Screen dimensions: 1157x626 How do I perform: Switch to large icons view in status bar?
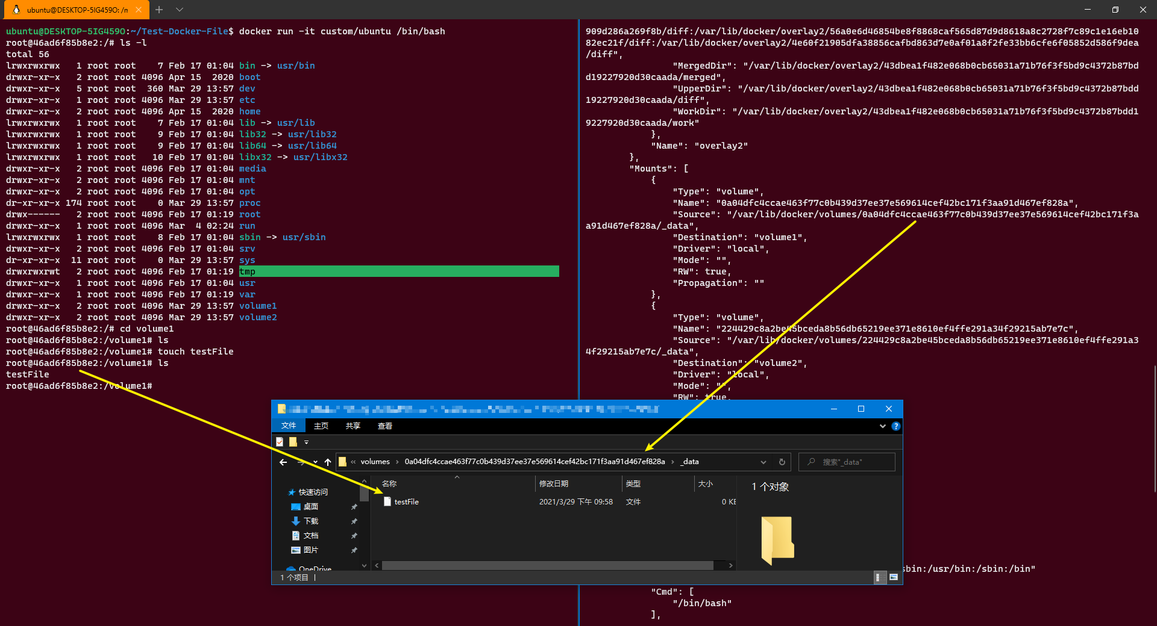click(894, 578)
